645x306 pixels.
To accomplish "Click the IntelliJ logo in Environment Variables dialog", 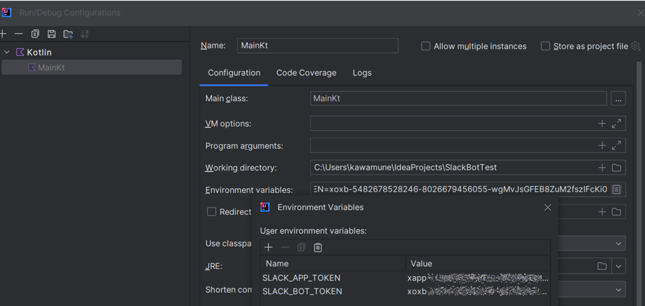I will [264, 207].
